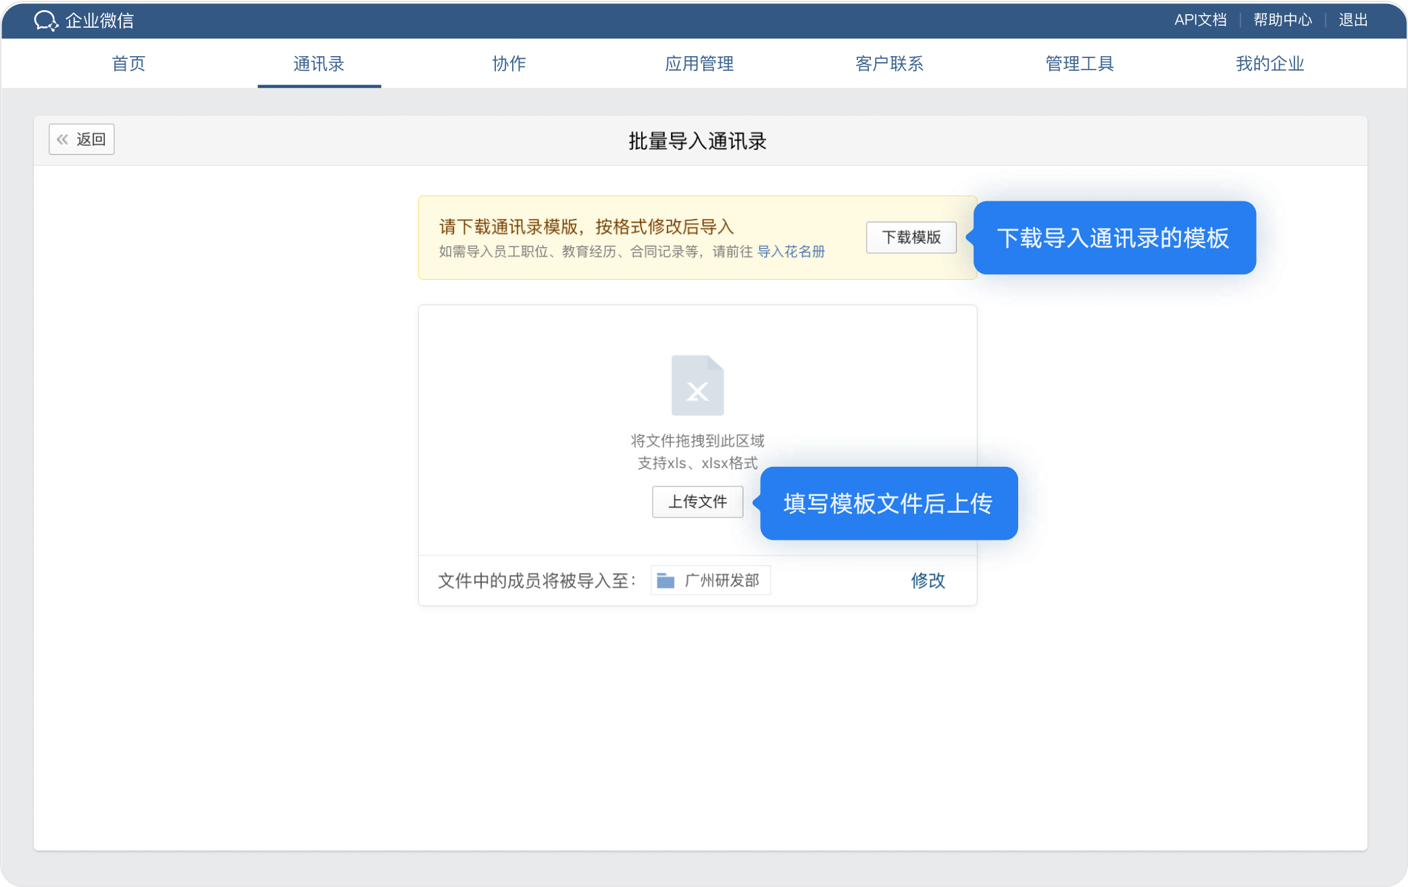Click the 上传文件 button

pos(697,501)
